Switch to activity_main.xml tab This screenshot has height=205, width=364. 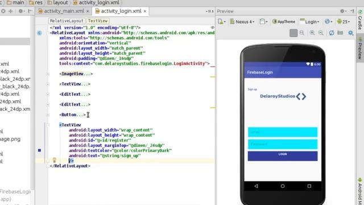point(64,11)
